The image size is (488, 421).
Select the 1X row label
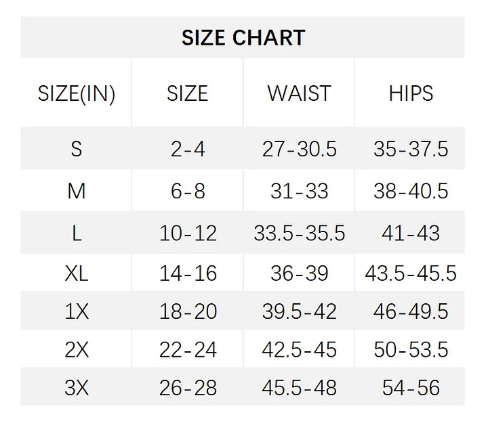click(77, 311)
